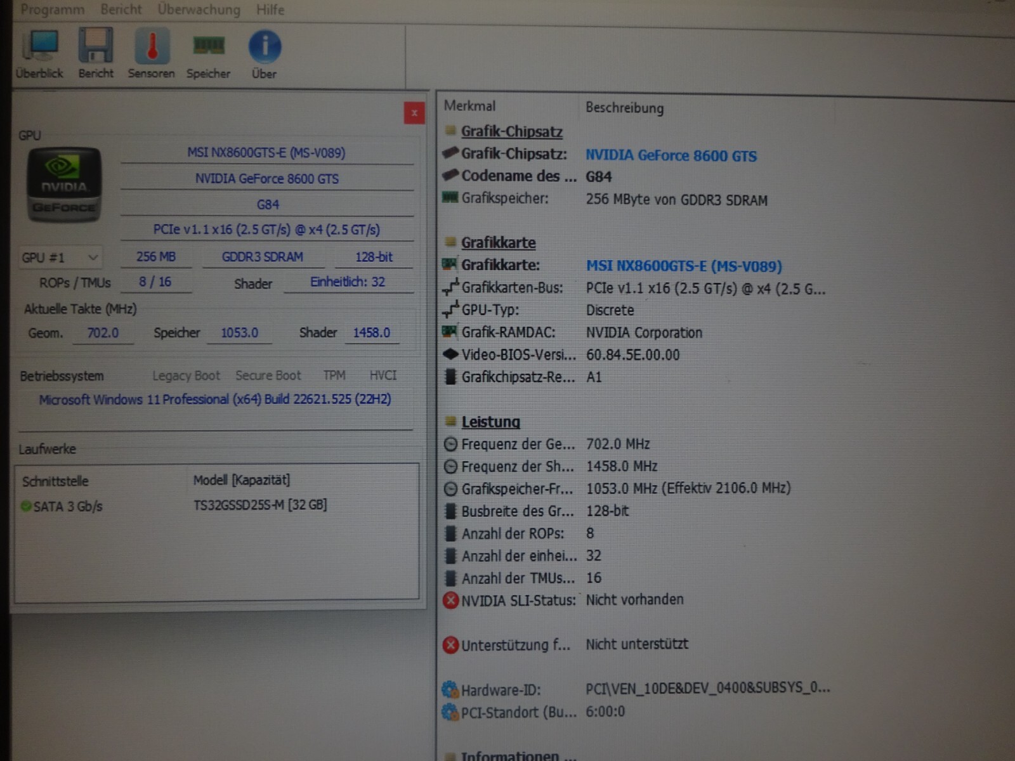
Task: Click the MSI NX8600GTS-E (MS-V089) summary field
Action: (x=266, y=153)
